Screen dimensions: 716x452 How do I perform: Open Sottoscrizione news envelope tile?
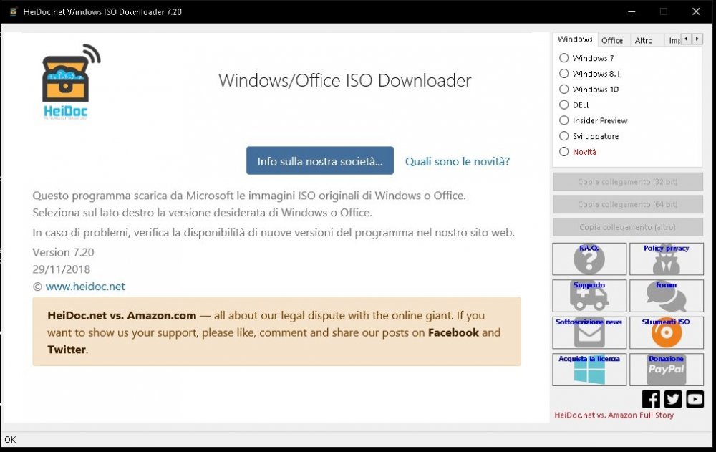click(589, 332)
